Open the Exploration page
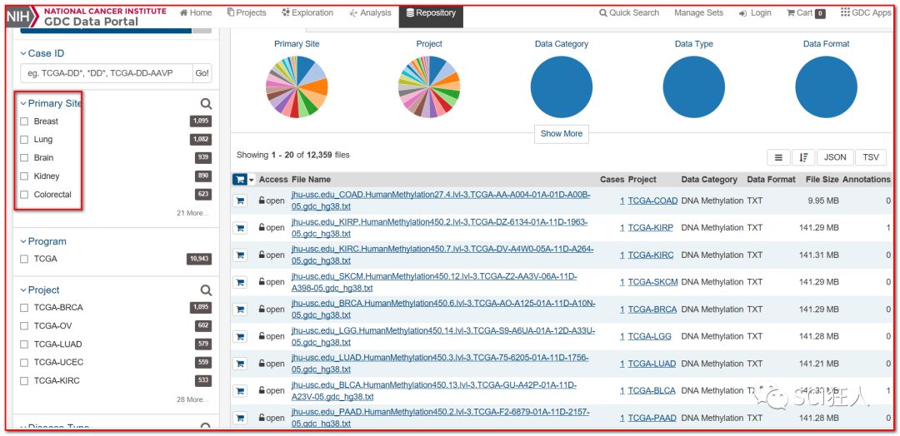 (307, 12)
